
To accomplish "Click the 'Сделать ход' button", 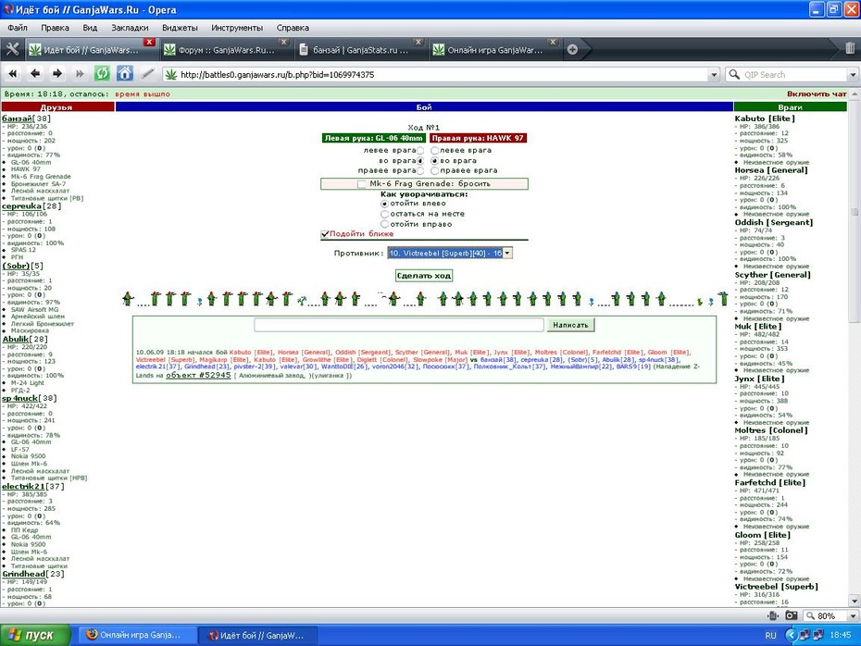I will 424,276.
